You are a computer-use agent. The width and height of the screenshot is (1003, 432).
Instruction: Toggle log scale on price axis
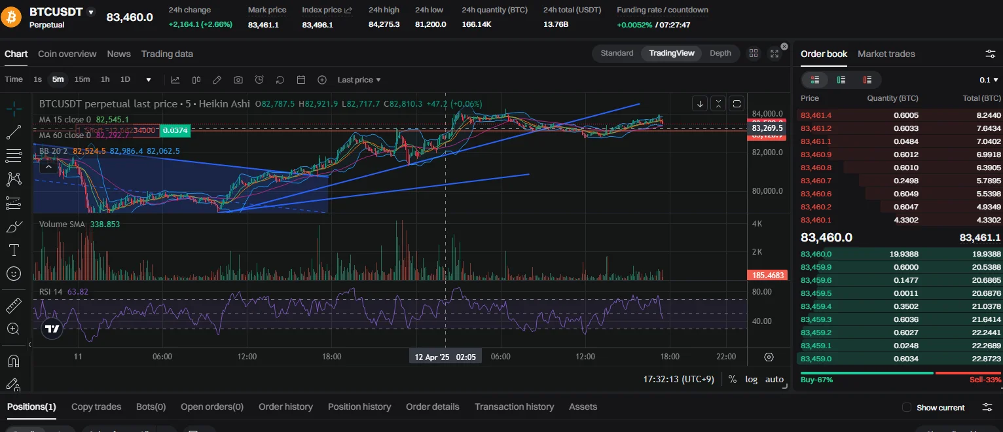tap(751, 379)
